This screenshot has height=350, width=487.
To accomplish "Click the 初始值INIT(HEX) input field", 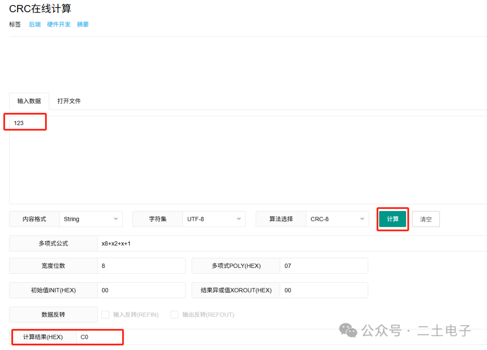I will pyautogui.click(x=141, y=290).
